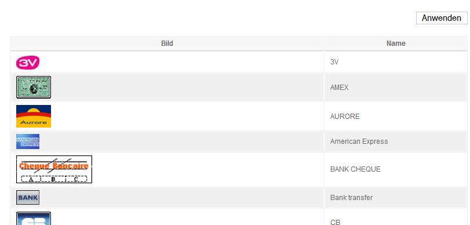Click empty area of AURORE row
470x225 pixels.
click(186, 117)
